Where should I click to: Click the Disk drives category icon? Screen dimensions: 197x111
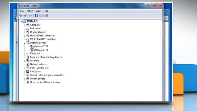(x=28, y=29)
